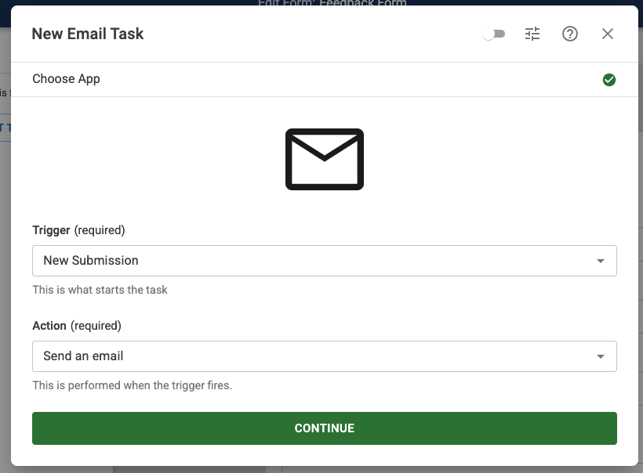643x473 pixels.
Task: Click 'This is performed when the trigger fires' hint
Action: 132,385
